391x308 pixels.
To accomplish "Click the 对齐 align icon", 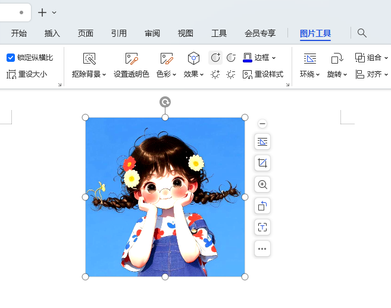I will pos(359,74).
